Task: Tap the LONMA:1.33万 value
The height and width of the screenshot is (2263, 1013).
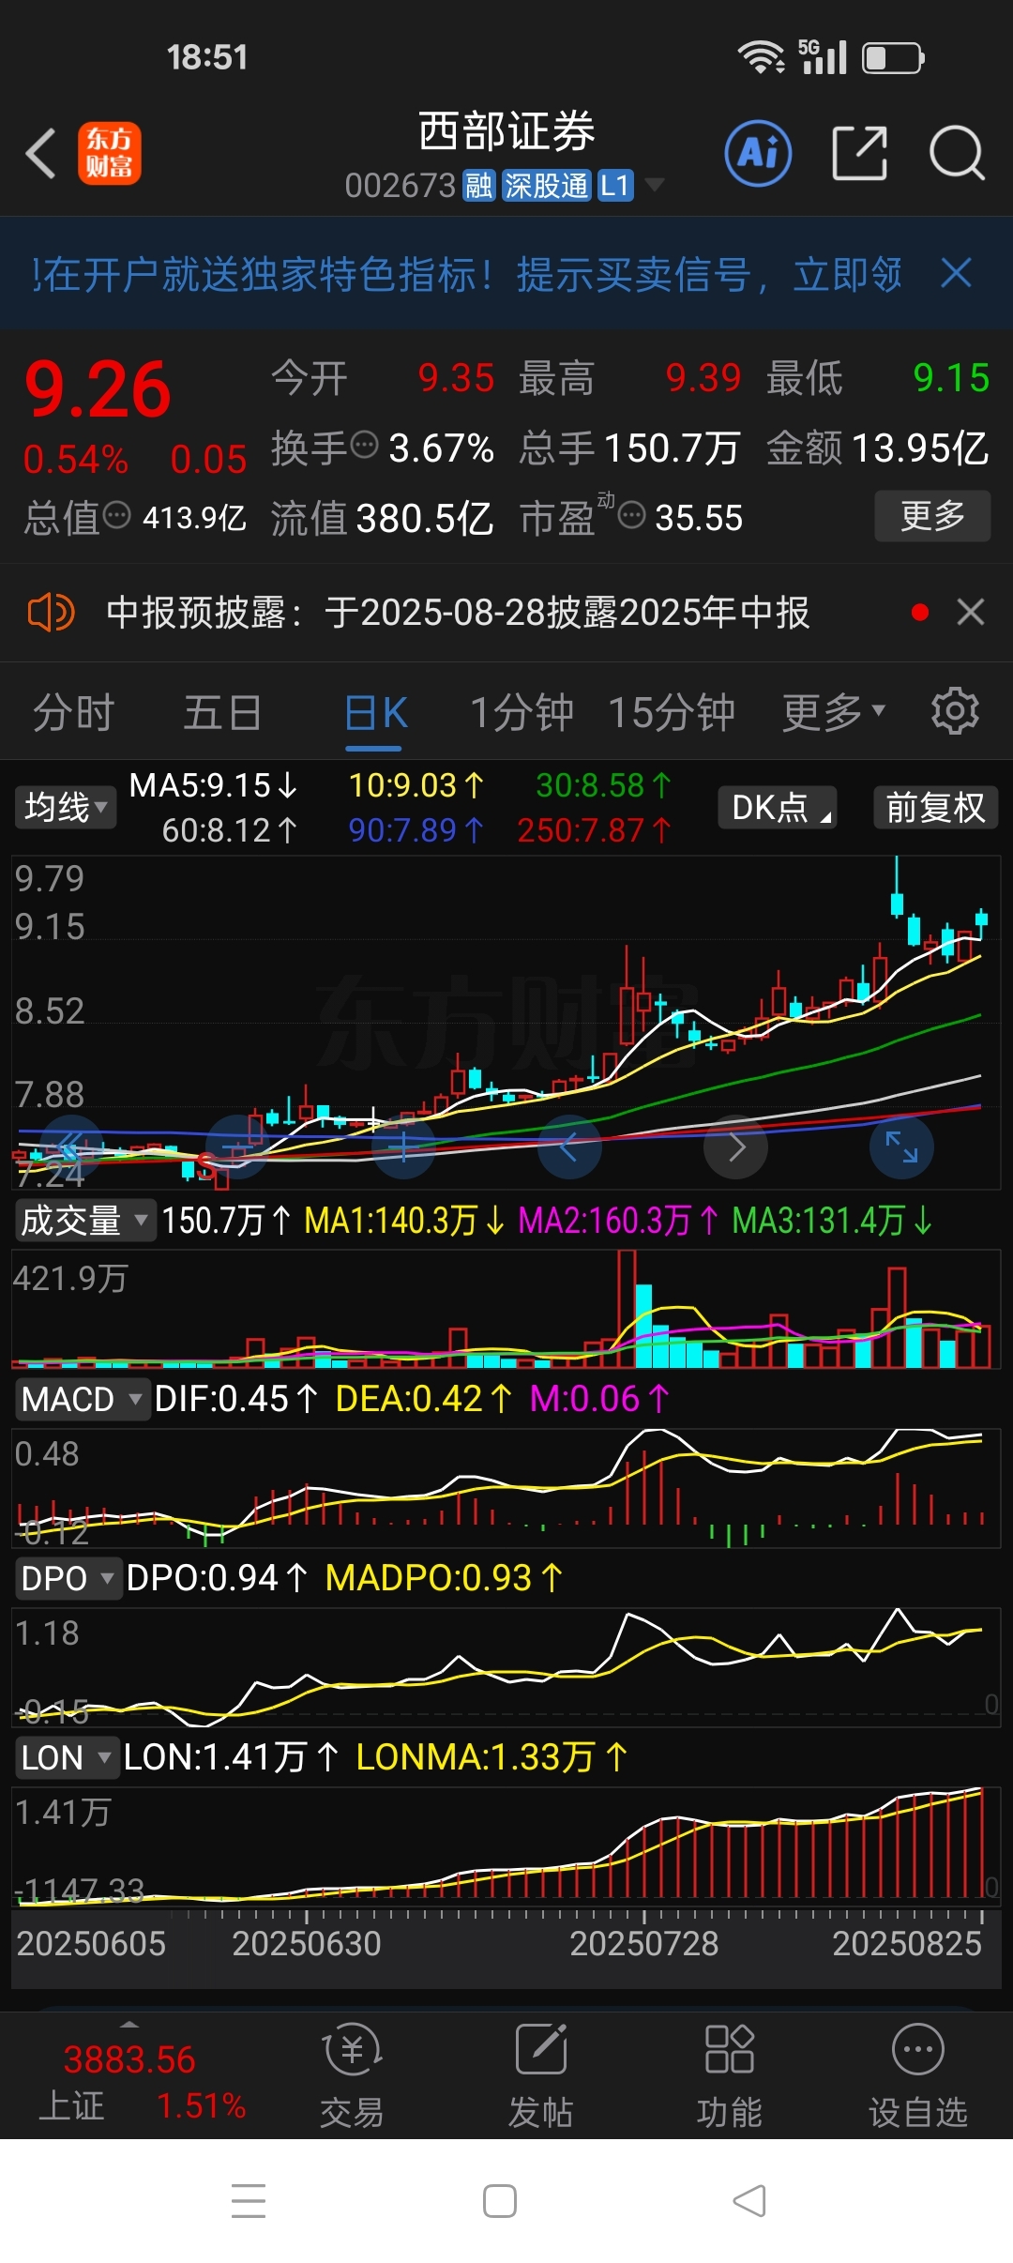Action: (x=491, y=1757)
